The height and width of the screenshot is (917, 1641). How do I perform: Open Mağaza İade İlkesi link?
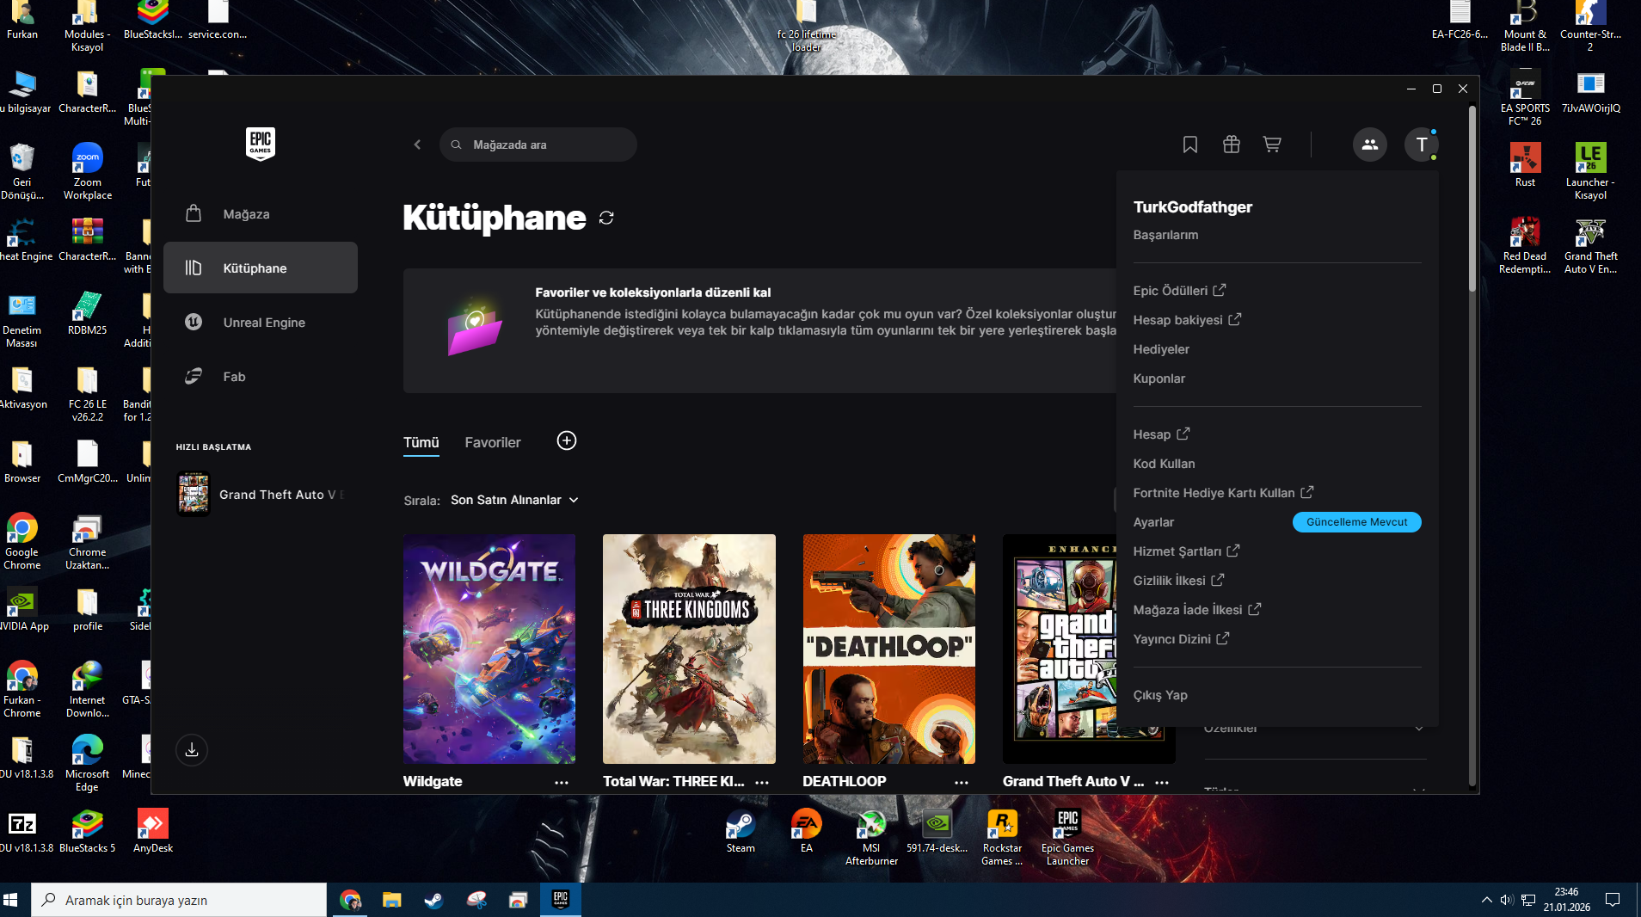pyautogui.click(x=1197, y=610)
